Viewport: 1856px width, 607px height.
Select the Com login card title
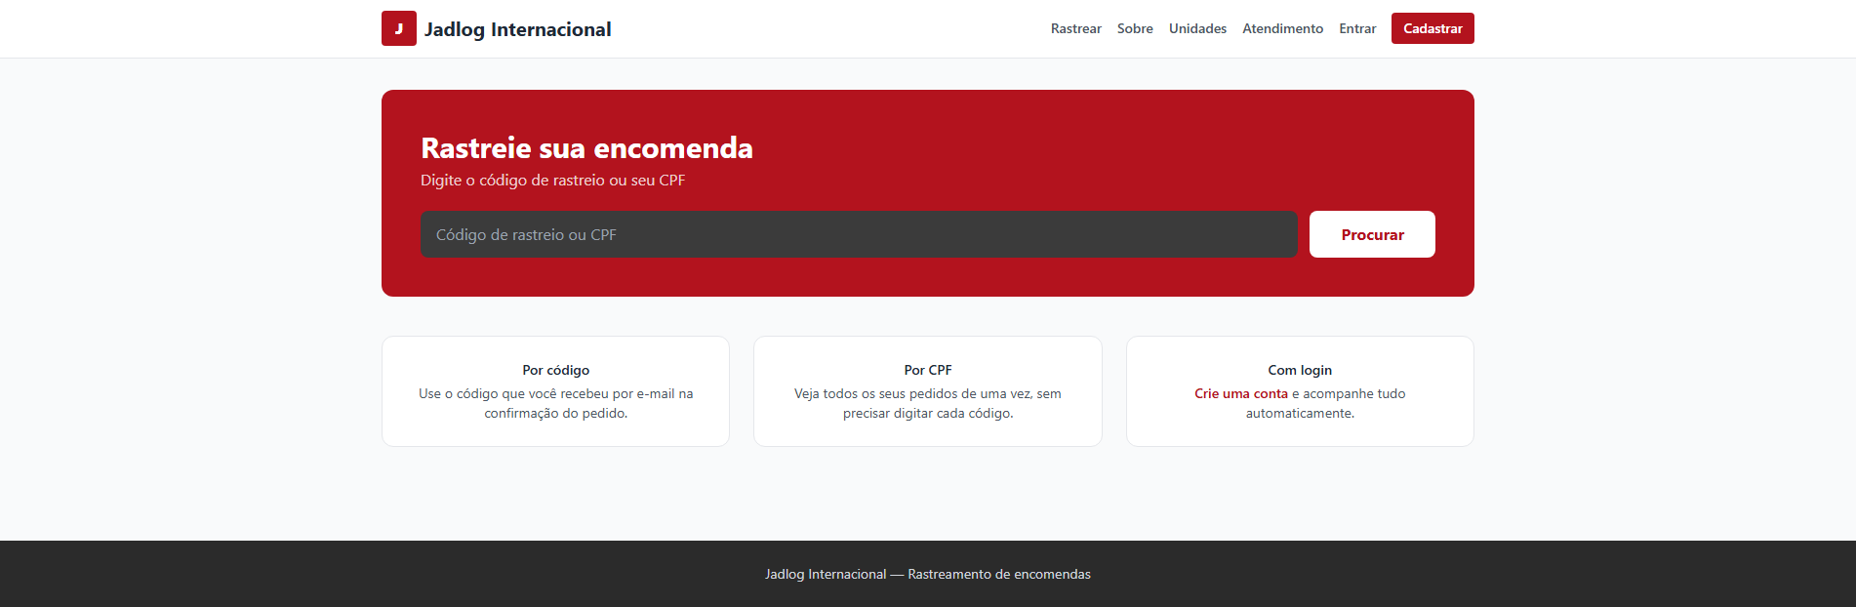click(1300, 370)
